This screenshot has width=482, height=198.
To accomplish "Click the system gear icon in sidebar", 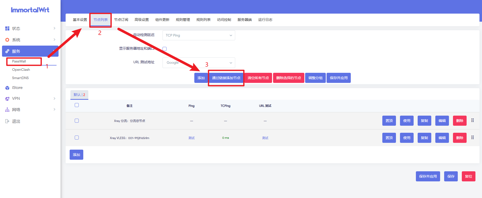I will pos(7,40).
